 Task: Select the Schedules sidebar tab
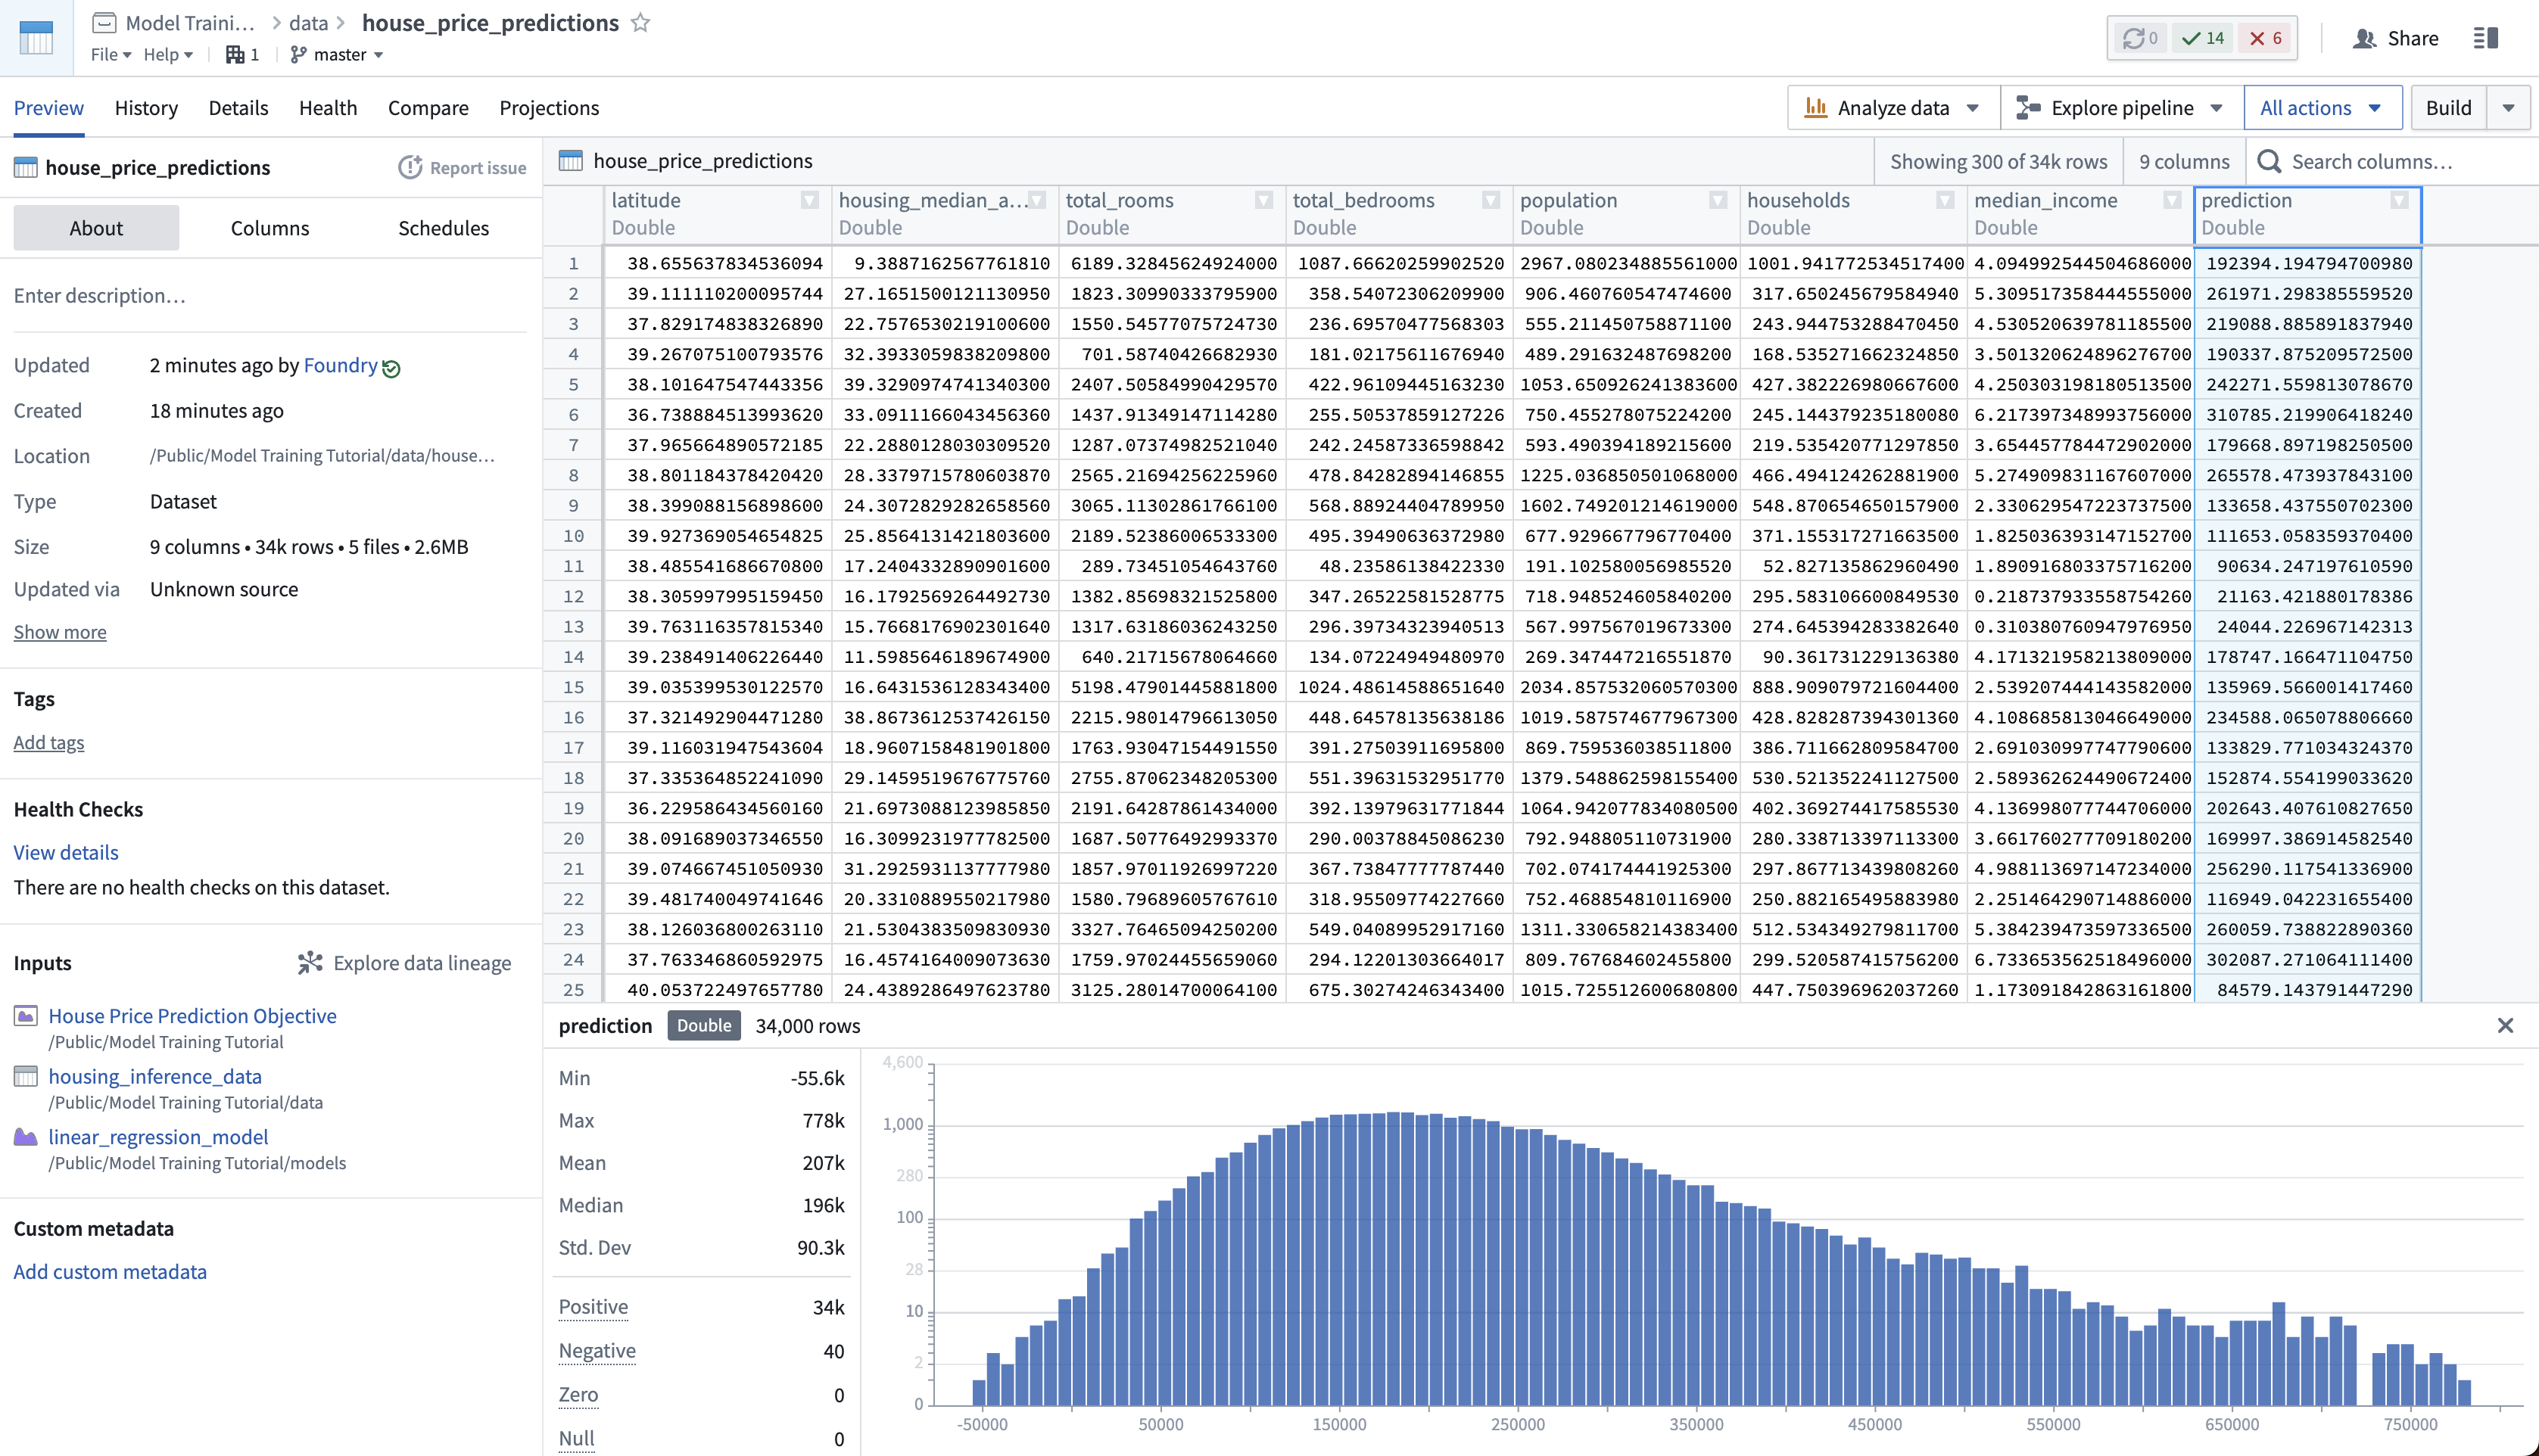444,228
